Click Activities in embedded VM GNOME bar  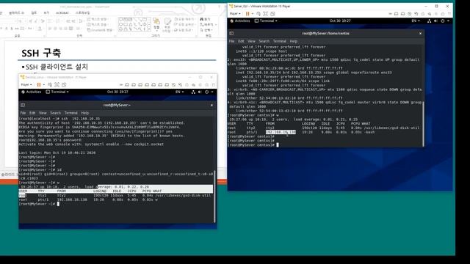[x=31, y=92]
